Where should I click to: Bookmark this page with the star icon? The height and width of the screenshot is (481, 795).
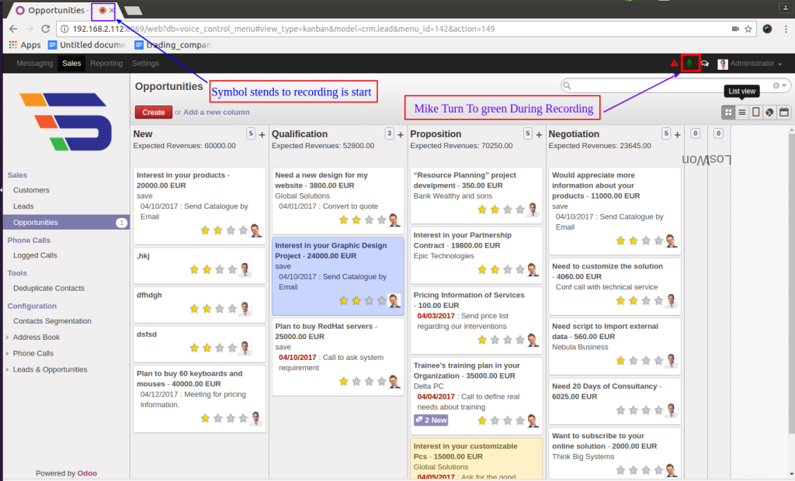coord(748,29)
